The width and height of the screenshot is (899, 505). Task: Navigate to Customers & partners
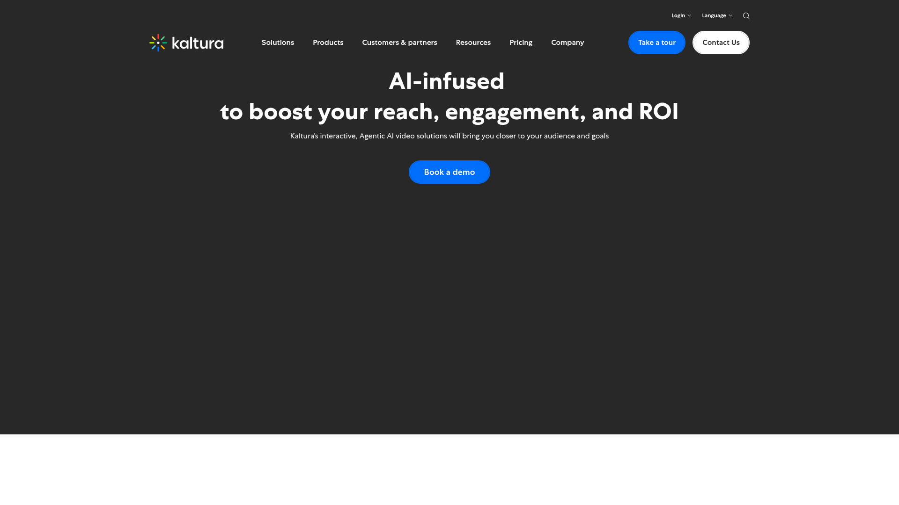pyautogui.click(x=399, y=43)
